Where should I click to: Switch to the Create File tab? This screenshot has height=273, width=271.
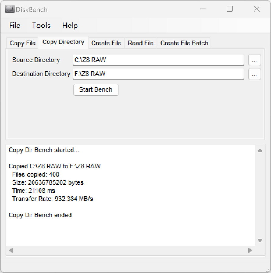106,43
